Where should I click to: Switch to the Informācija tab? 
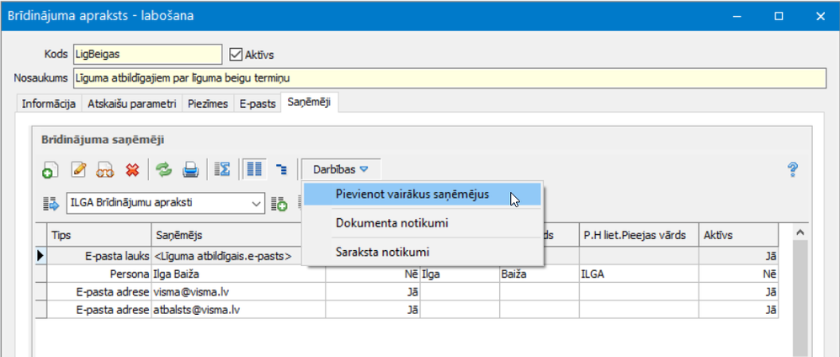point(48,104)
